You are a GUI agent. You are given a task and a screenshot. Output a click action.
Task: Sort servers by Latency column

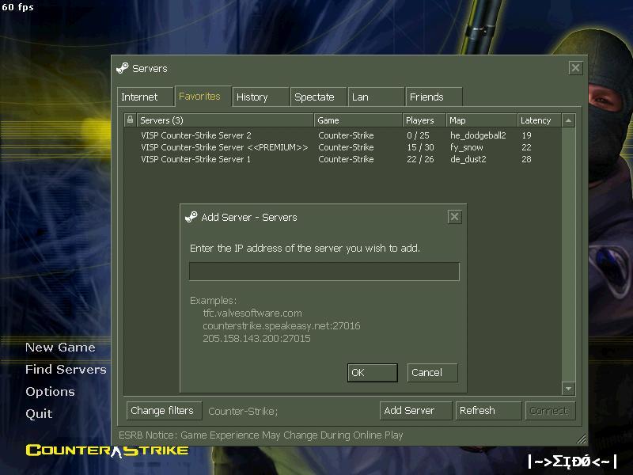(540, 120)
